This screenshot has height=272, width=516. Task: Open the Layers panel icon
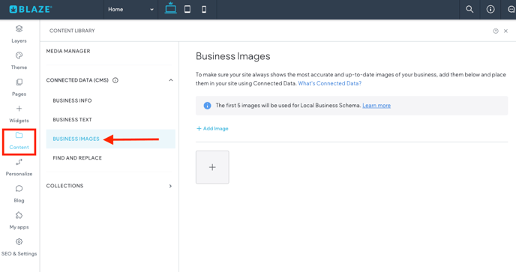19,29
